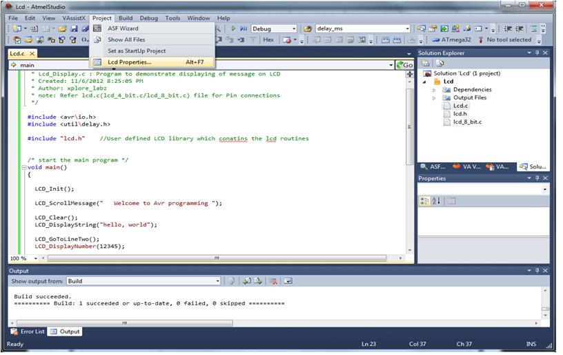563x355 pixels.
Task: Click the VA Open File in Solution icon
Action: (28, 40)
